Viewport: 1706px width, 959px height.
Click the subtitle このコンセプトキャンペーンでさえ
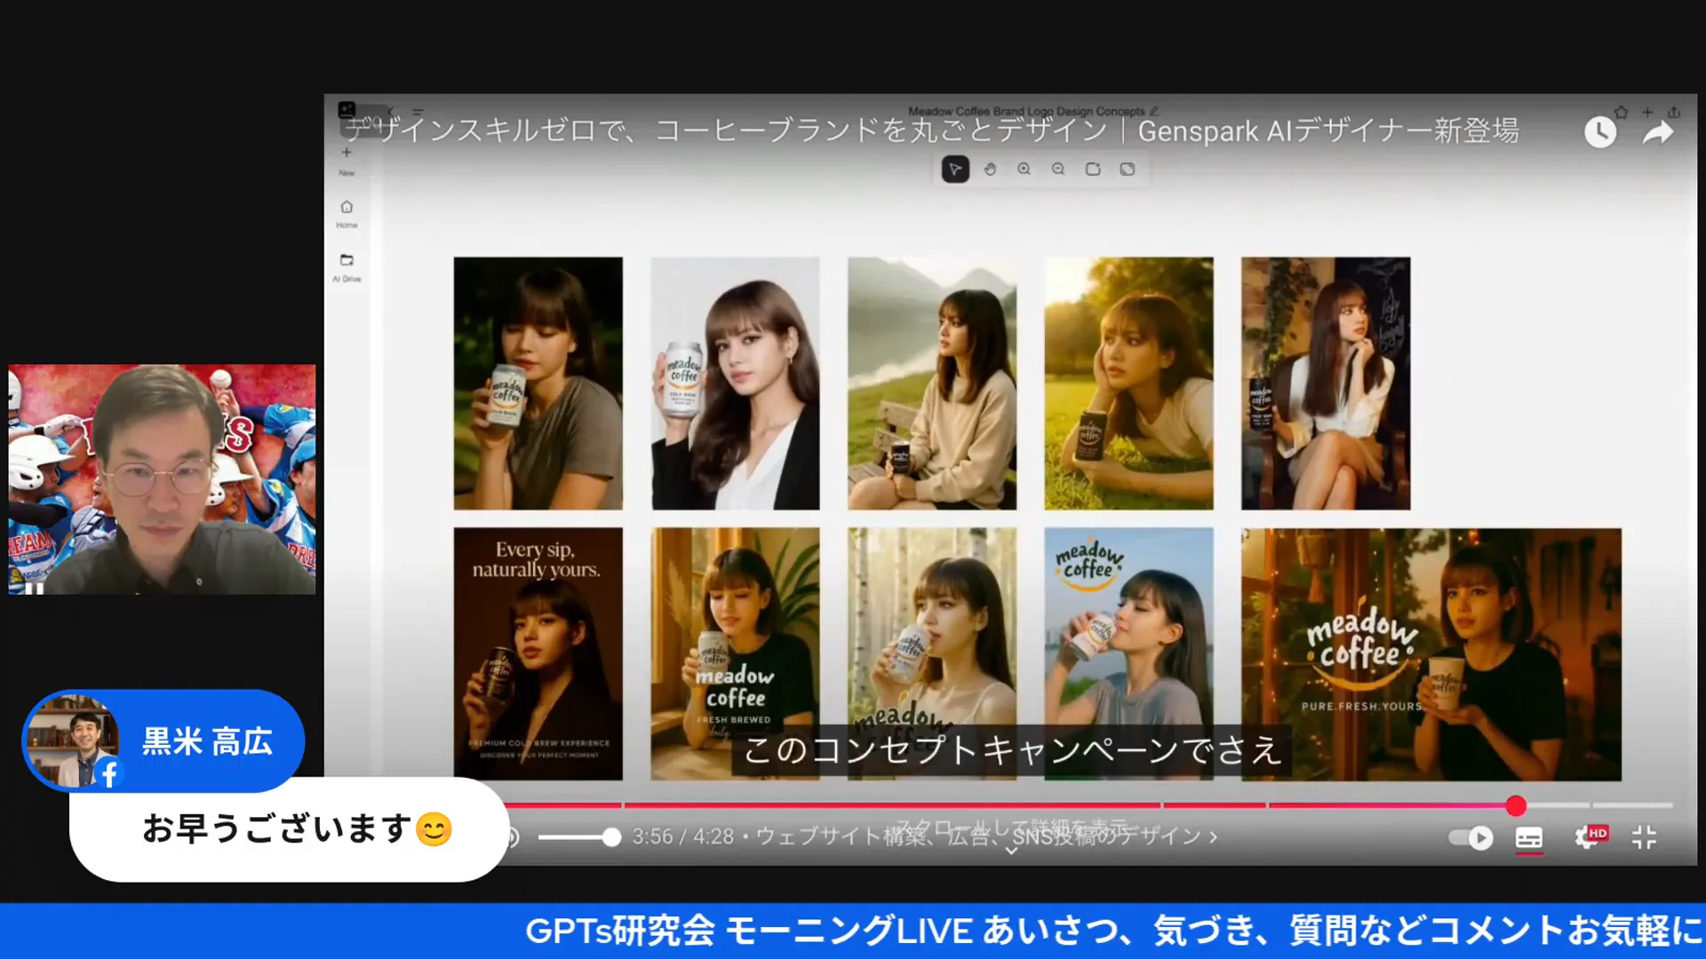coord(1013,750)
